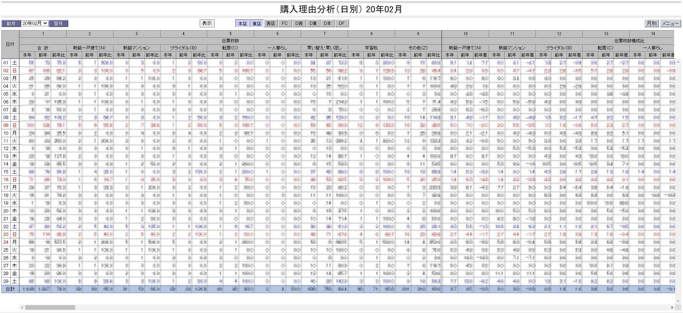Select the 伝票枚数 section header
683x313 pixels.
(x=231, y=41)
